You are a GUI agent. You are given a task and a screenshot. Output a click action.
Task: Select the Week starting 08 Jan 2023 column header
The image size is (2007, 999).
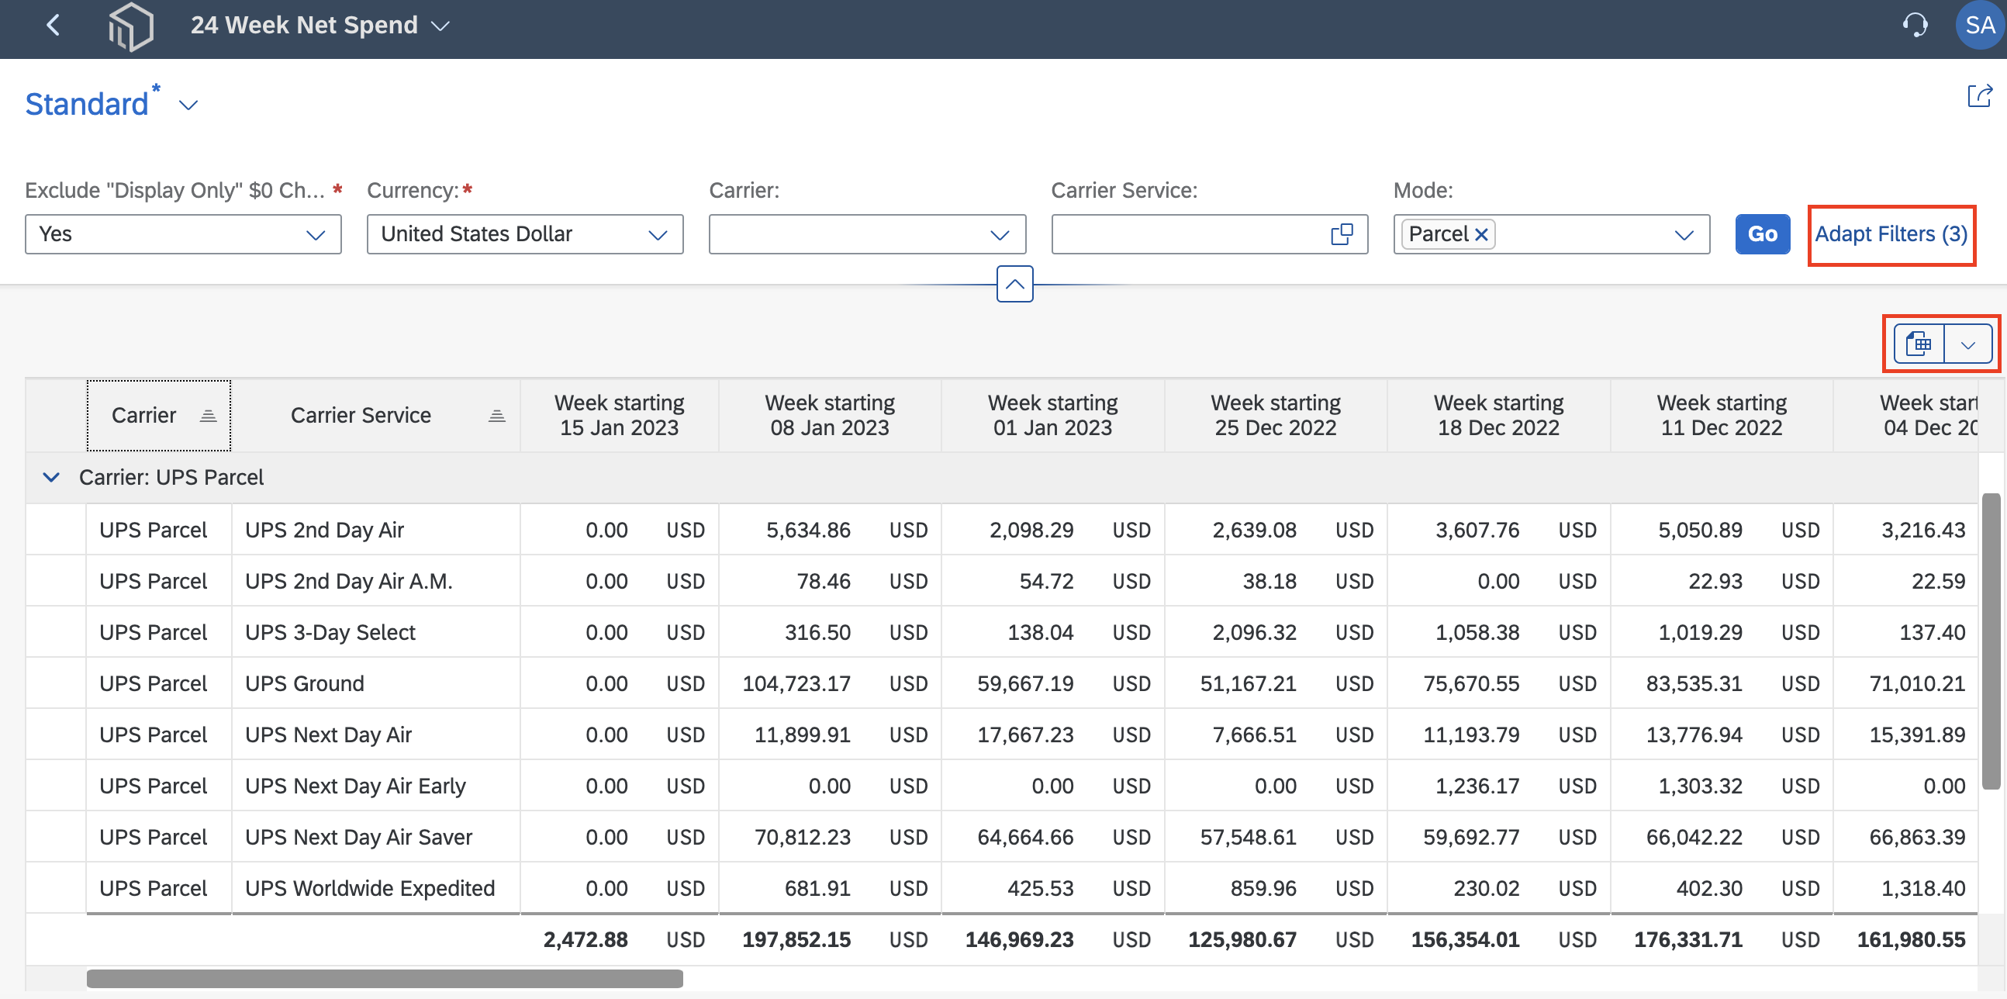[x=830, y=415]
